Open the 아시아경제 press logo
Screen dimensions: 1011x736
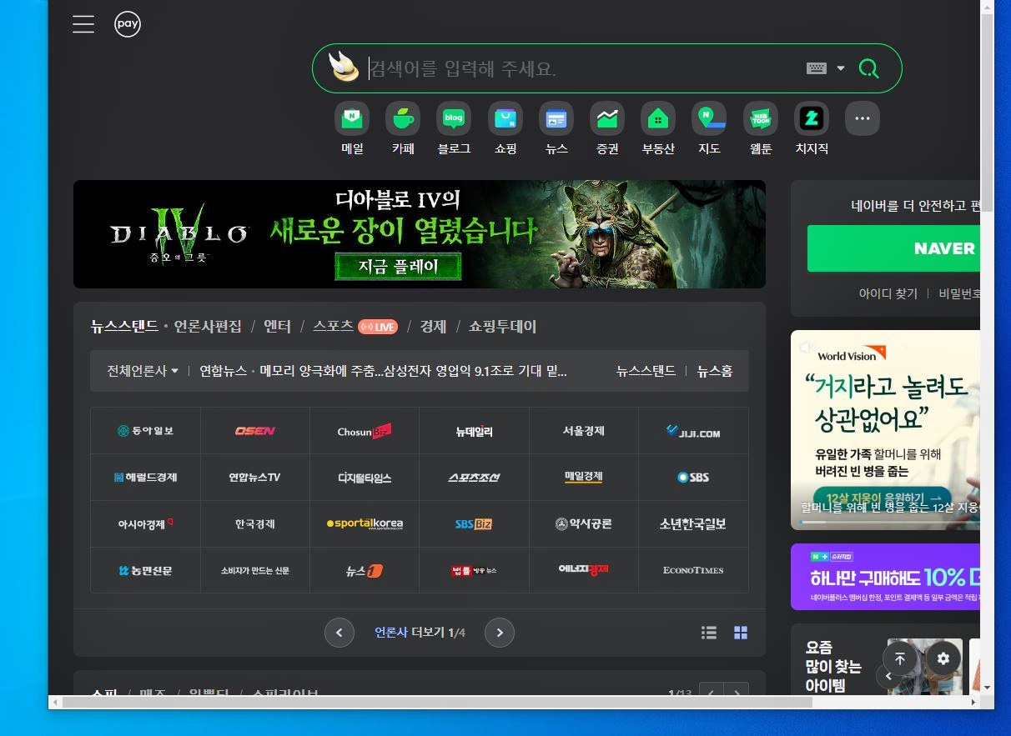(146, 524)
